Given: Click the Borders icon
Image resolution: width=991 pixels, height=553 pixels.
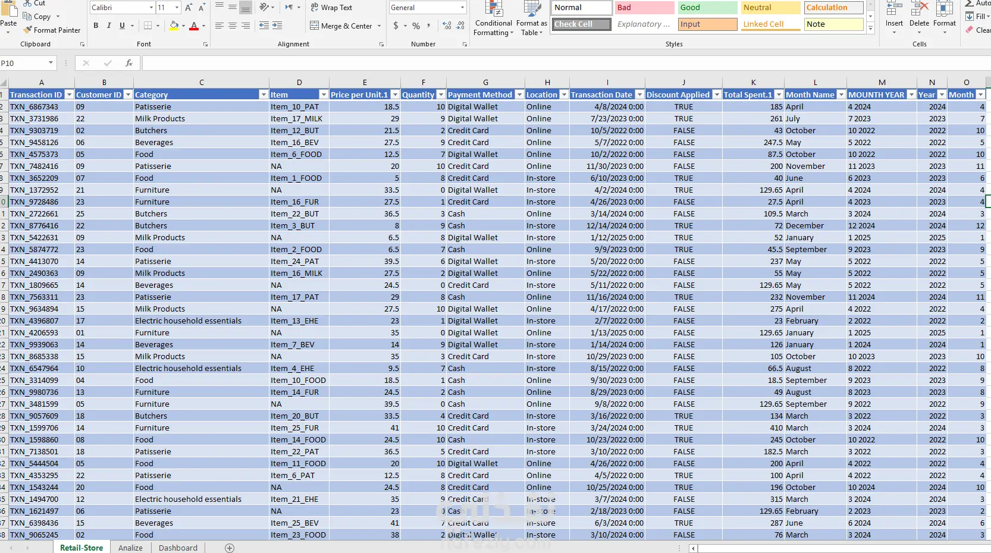Looking at the screenshot, I should coord(148,26).
